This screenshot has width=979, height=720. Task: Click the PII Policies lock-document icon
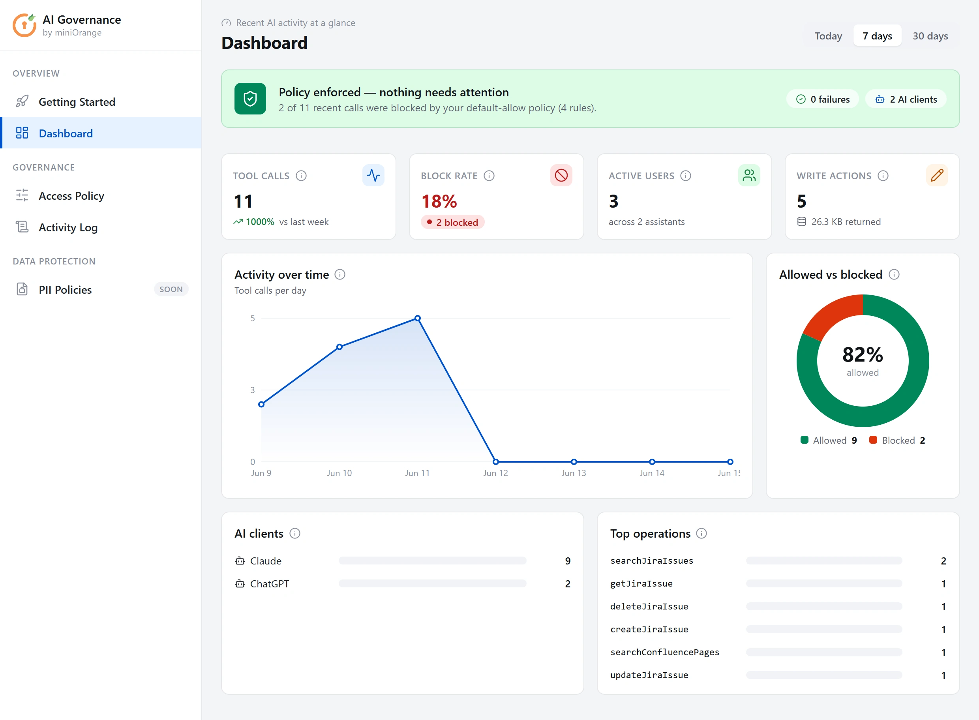[22, 289]
